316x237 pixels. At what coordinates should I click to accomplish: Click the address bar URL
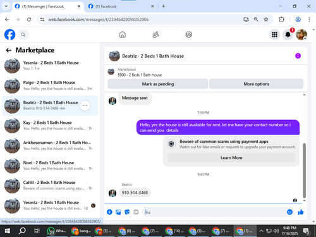(99, 20)
